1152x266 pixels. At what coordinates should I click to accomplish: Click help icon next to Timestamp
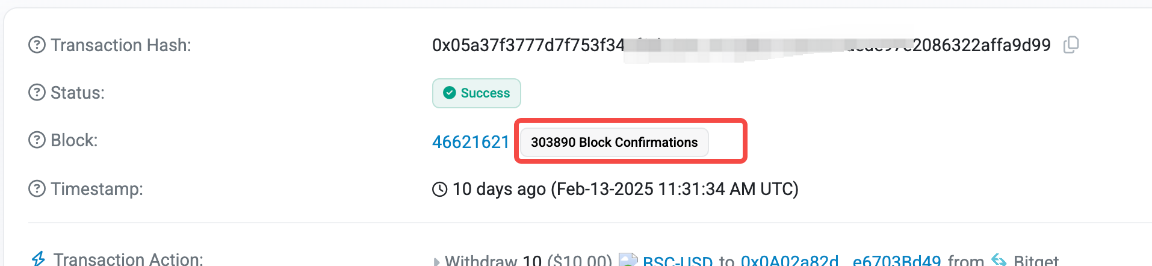(x=37, y=189)
